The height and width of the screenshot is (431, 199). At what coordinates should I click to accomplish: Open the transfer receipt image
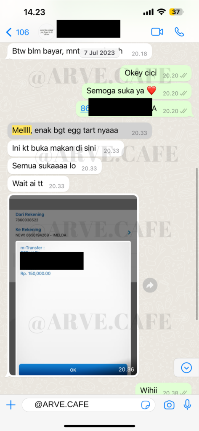[73, 285]
